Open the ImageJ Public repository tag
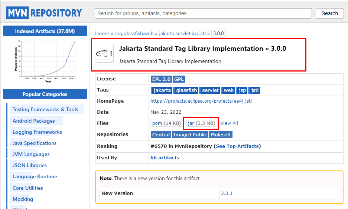The image size is (348, 209). point(190,135)
